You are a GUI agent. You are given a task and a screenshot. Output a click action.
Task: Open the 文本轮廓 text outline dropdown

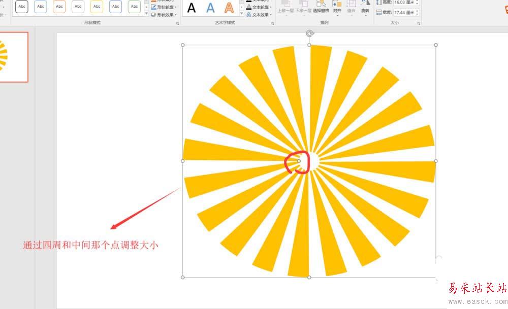pos(259,7)
